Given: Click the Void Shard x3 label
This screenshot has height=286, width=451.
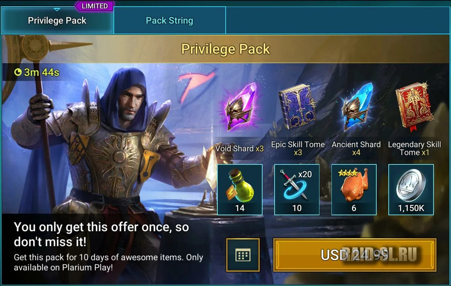Looking at the screenshot, I should click(240, 149).
